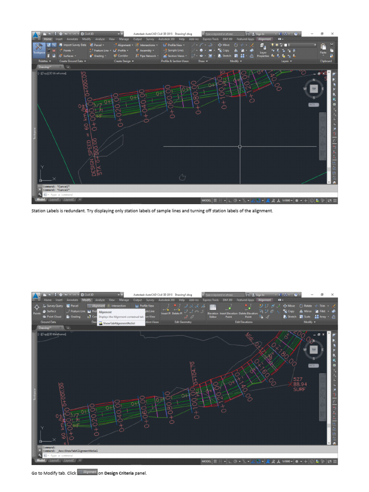Toggle ortho mode in Home-ribbon screenshot status bar
369x492 pixels.
230,200
